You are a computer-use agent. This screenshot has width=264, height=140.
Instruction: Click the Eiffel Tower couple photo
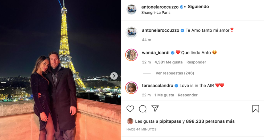[x=60, y=70]
